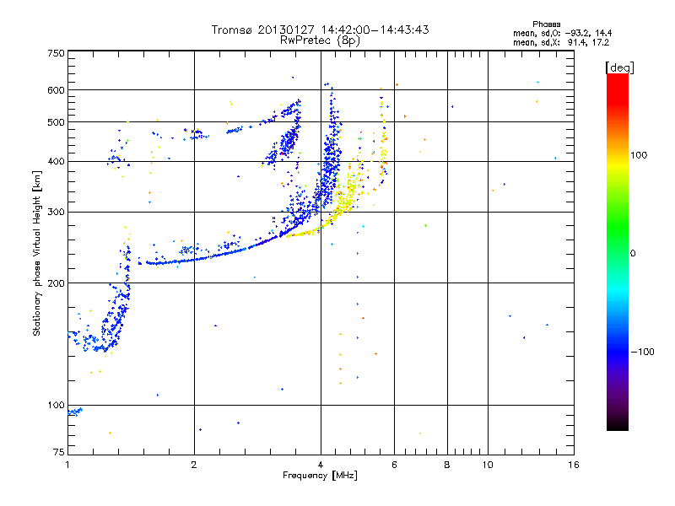The height and width of the screenshot is (506, 675).
Task: Click the plot title "Tromsø 20130127 14:42:00-14:43:43"
Action: 321,30
